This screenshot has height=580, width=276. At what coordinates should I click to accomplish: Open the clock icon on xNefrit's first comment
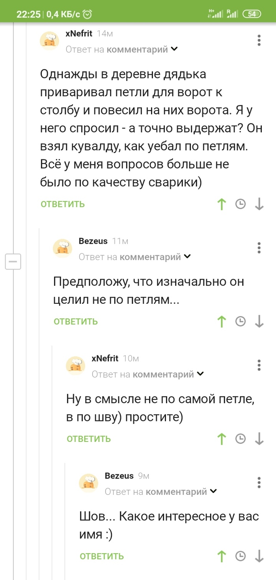[x=241, y=204]
